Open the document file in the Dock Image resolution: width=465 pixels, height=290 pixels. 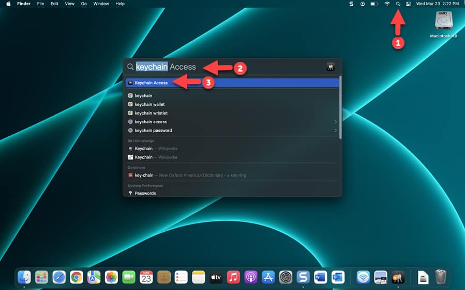[x=423, y=277]
